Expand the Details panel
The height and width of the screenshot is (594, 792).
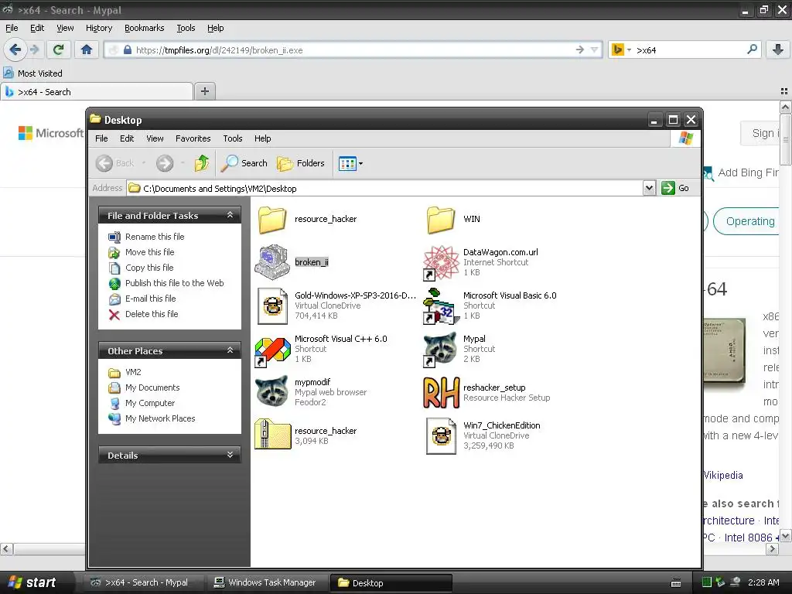pyautogui.click(x=230, y=455)
